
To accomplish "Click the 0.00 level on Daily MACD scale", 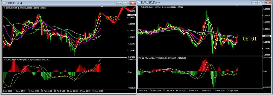I will point(265,71).
